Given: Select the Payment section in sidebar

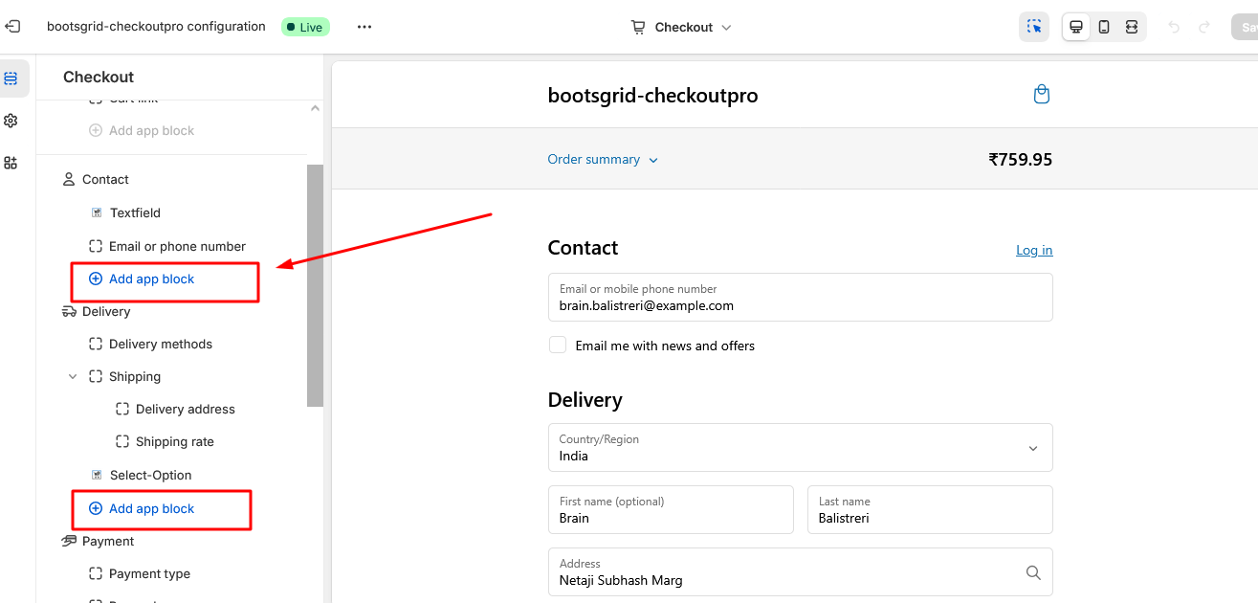Looking at the screenshot, I should (x=108, y=541).
